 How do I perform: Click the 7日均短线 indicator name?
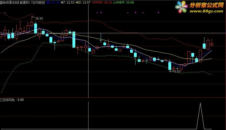[x=38, y=3]
